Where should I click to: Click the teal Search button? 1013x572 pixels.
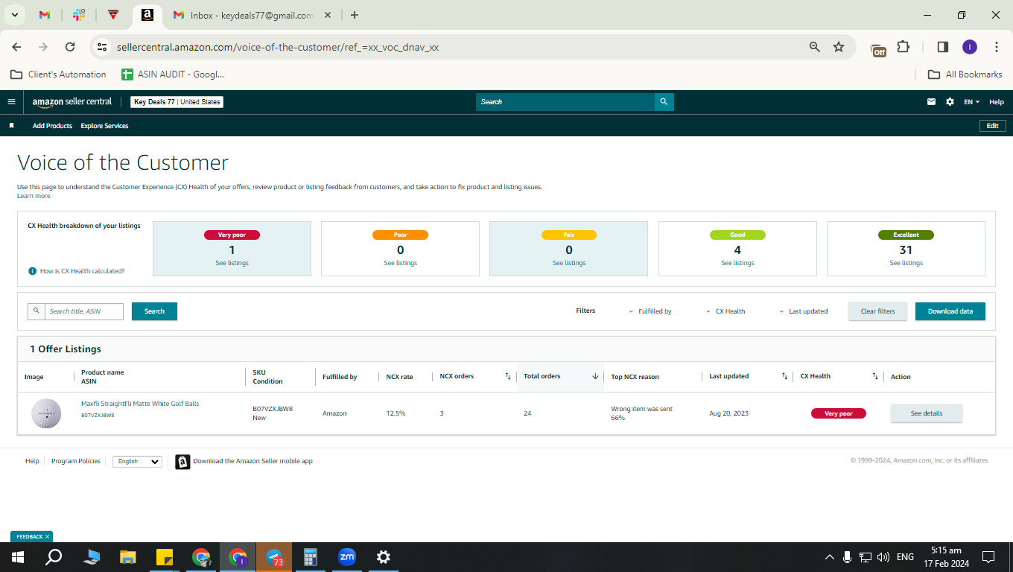coord(154,311)
